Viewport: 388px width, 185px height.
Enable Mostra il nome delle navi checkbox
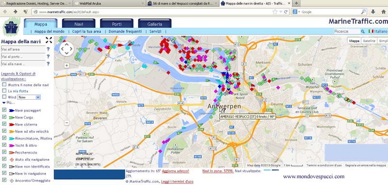pyautogui.click(x=4, y=84)
